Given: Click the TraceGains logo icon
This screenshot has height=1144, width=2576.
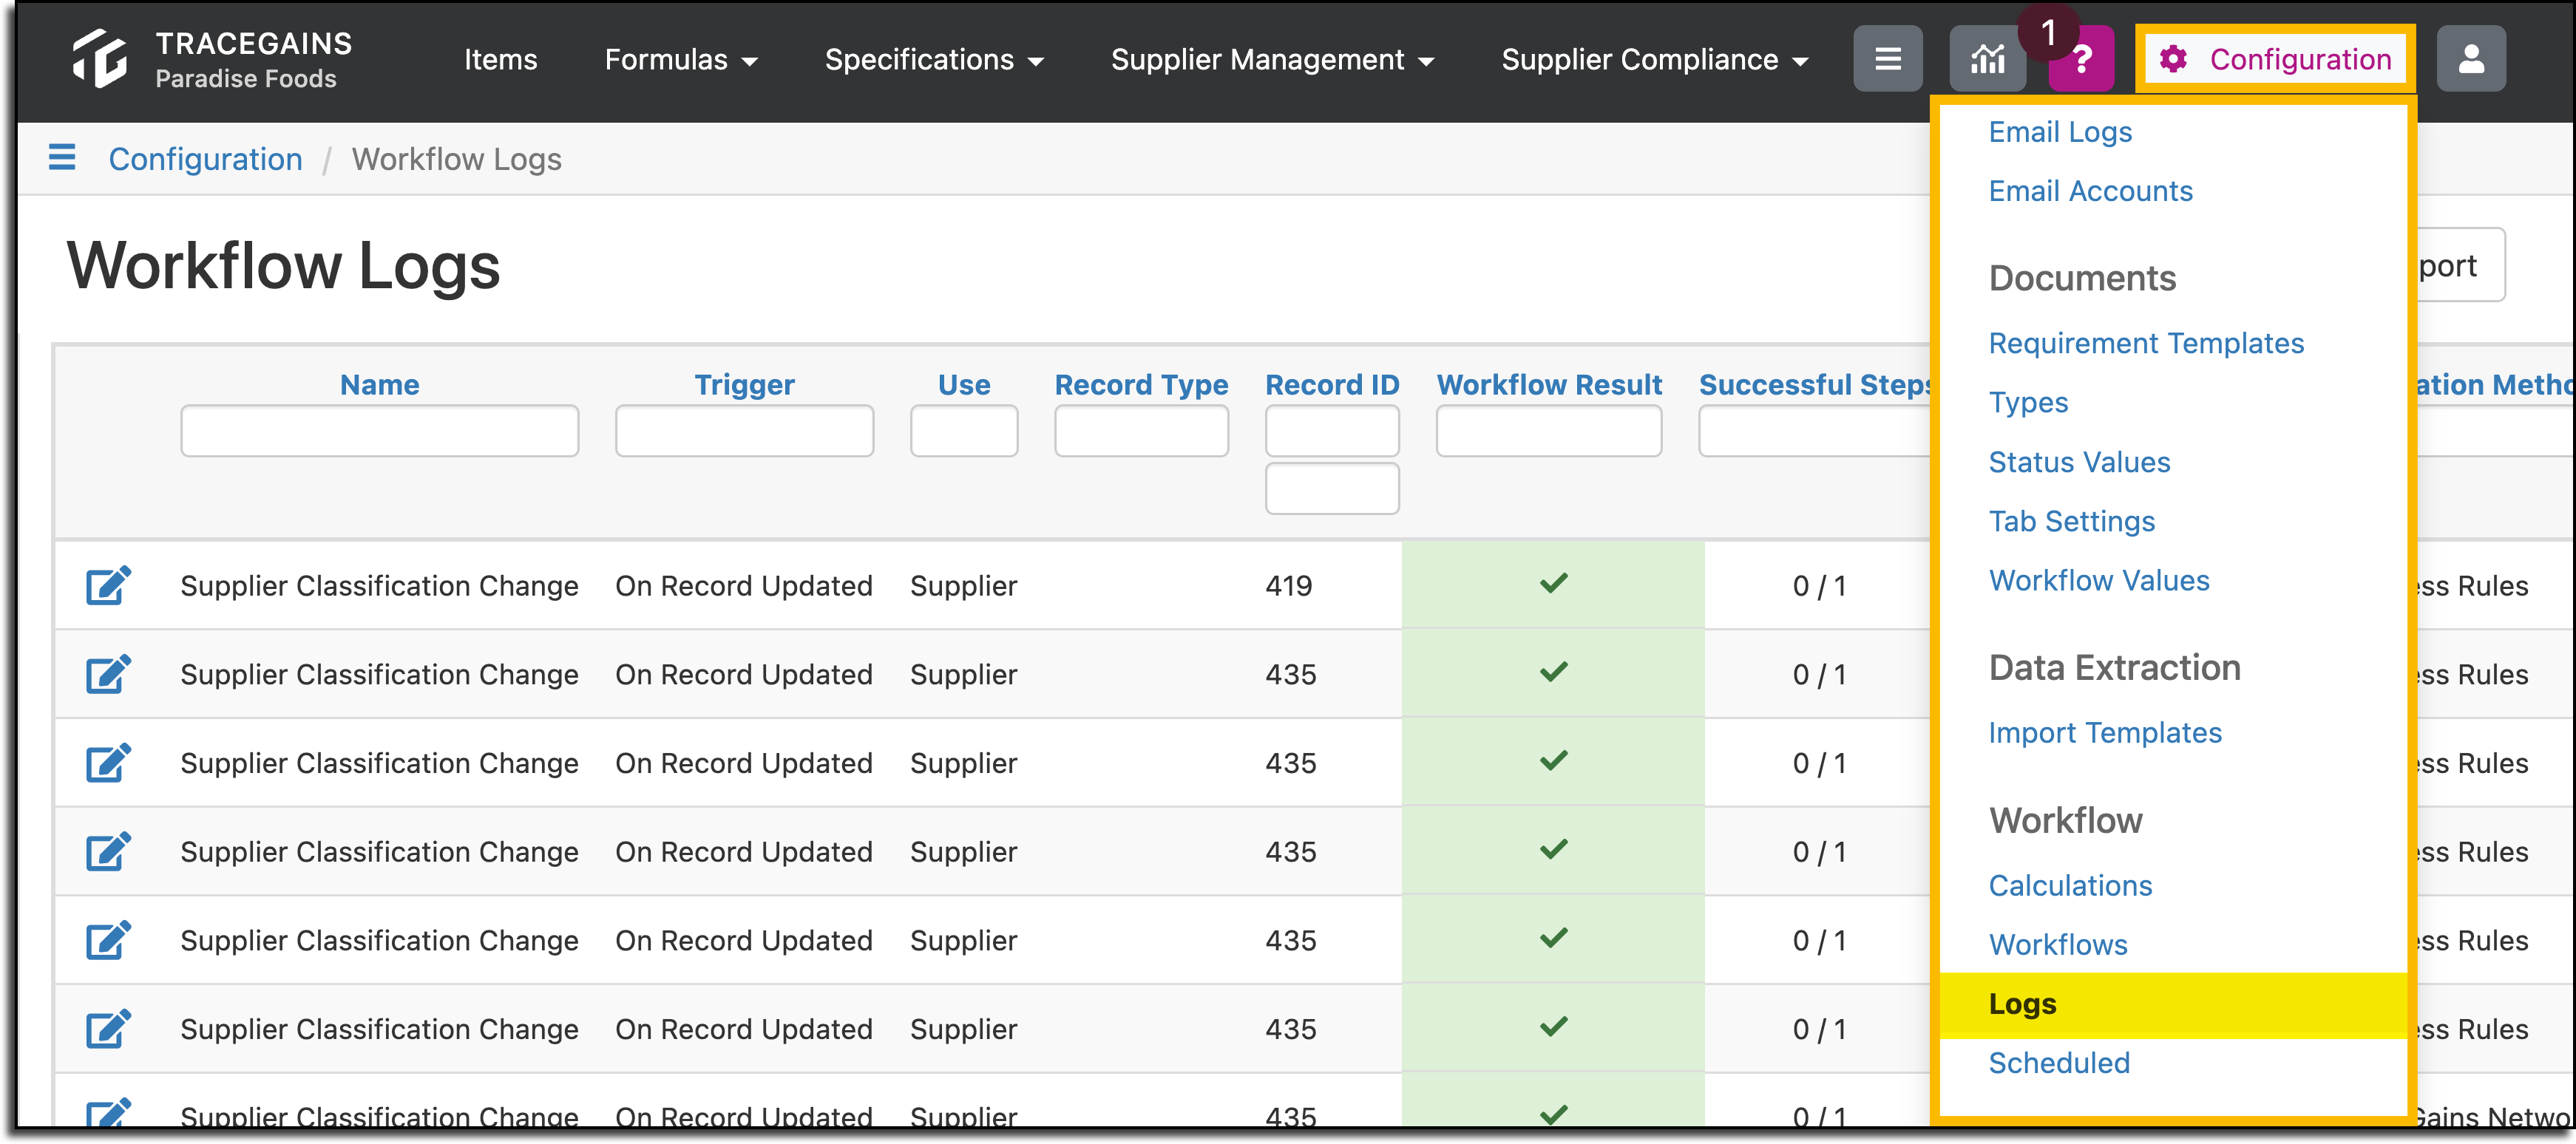Looking at the screenshot, I should [99, 58].
